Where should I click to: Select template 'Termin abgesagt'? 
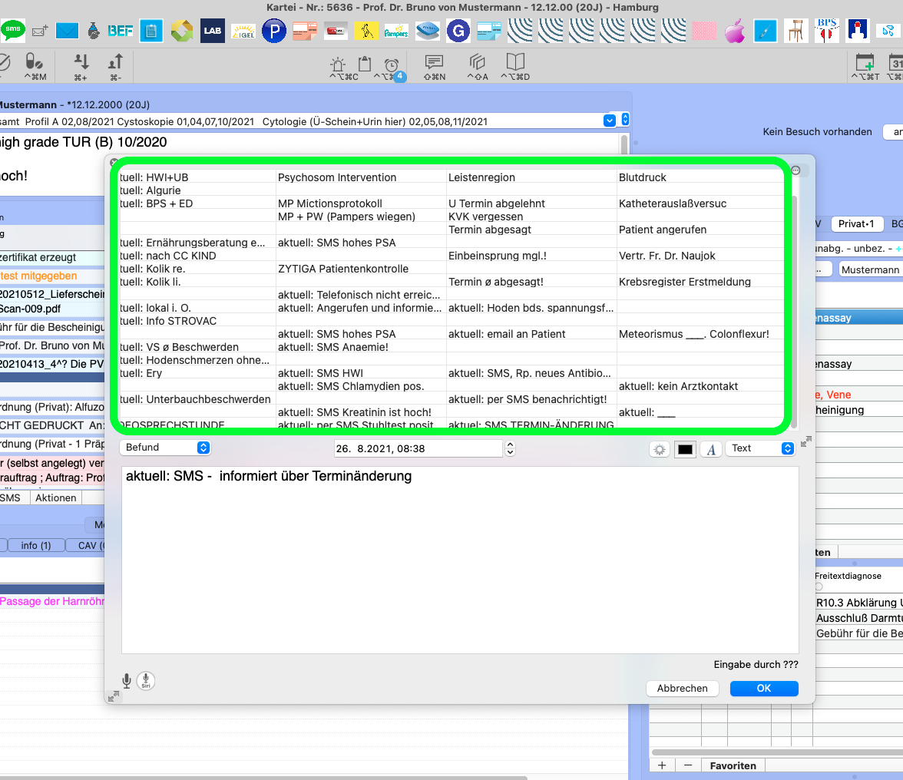point(490,230)
